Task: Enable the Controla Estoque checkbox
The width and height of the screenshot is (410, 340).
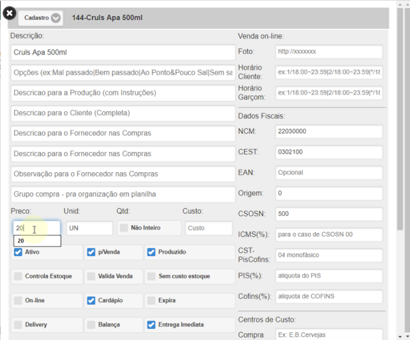Action: 18,276
